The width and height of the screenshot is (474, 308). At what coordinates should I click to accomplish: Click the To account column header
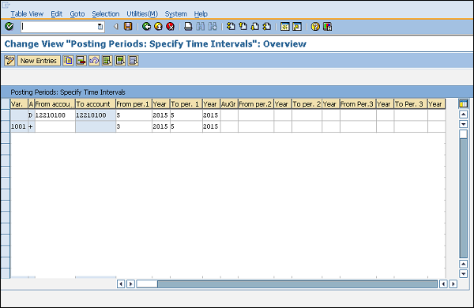pyautogui.click(x=96, y=104)
